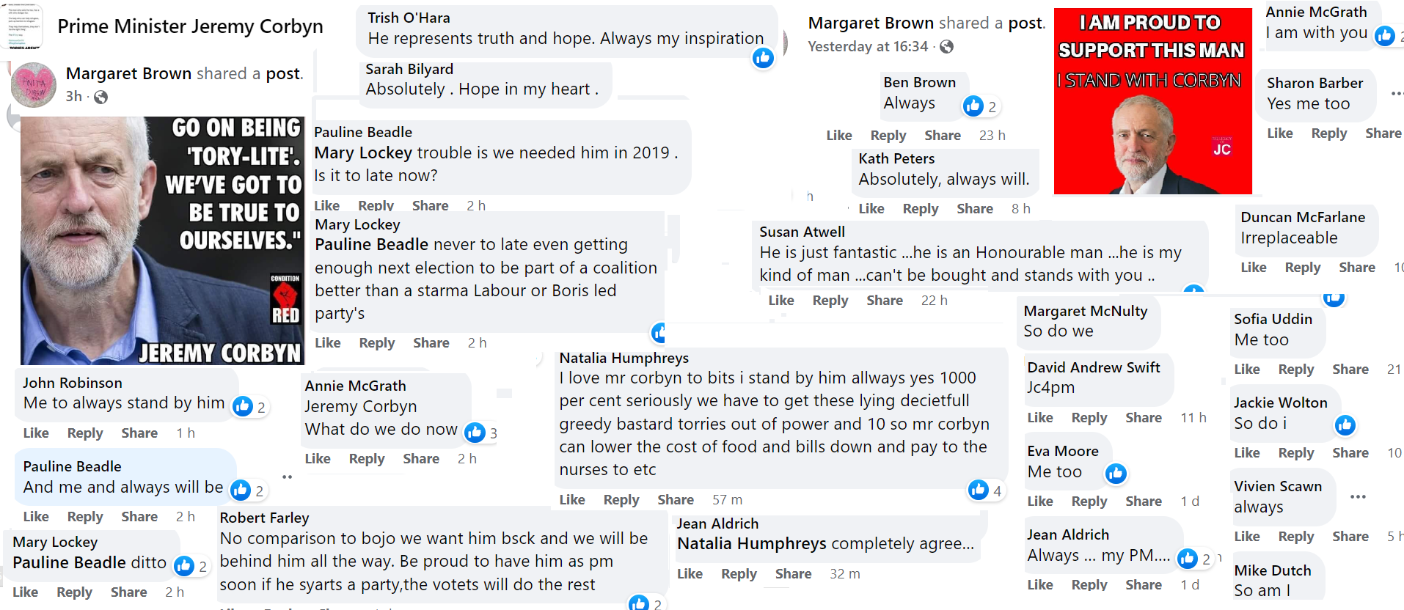1404x610 pixels.
Task: Open the three-dots menu beside Pauline Beadle's "And me" comment
Action: pos(288,477)
